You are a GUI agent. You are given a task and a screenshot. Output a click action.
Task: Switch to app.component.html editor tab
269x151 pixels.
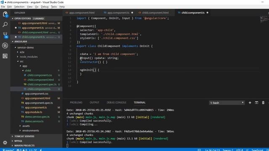point(82,13)
